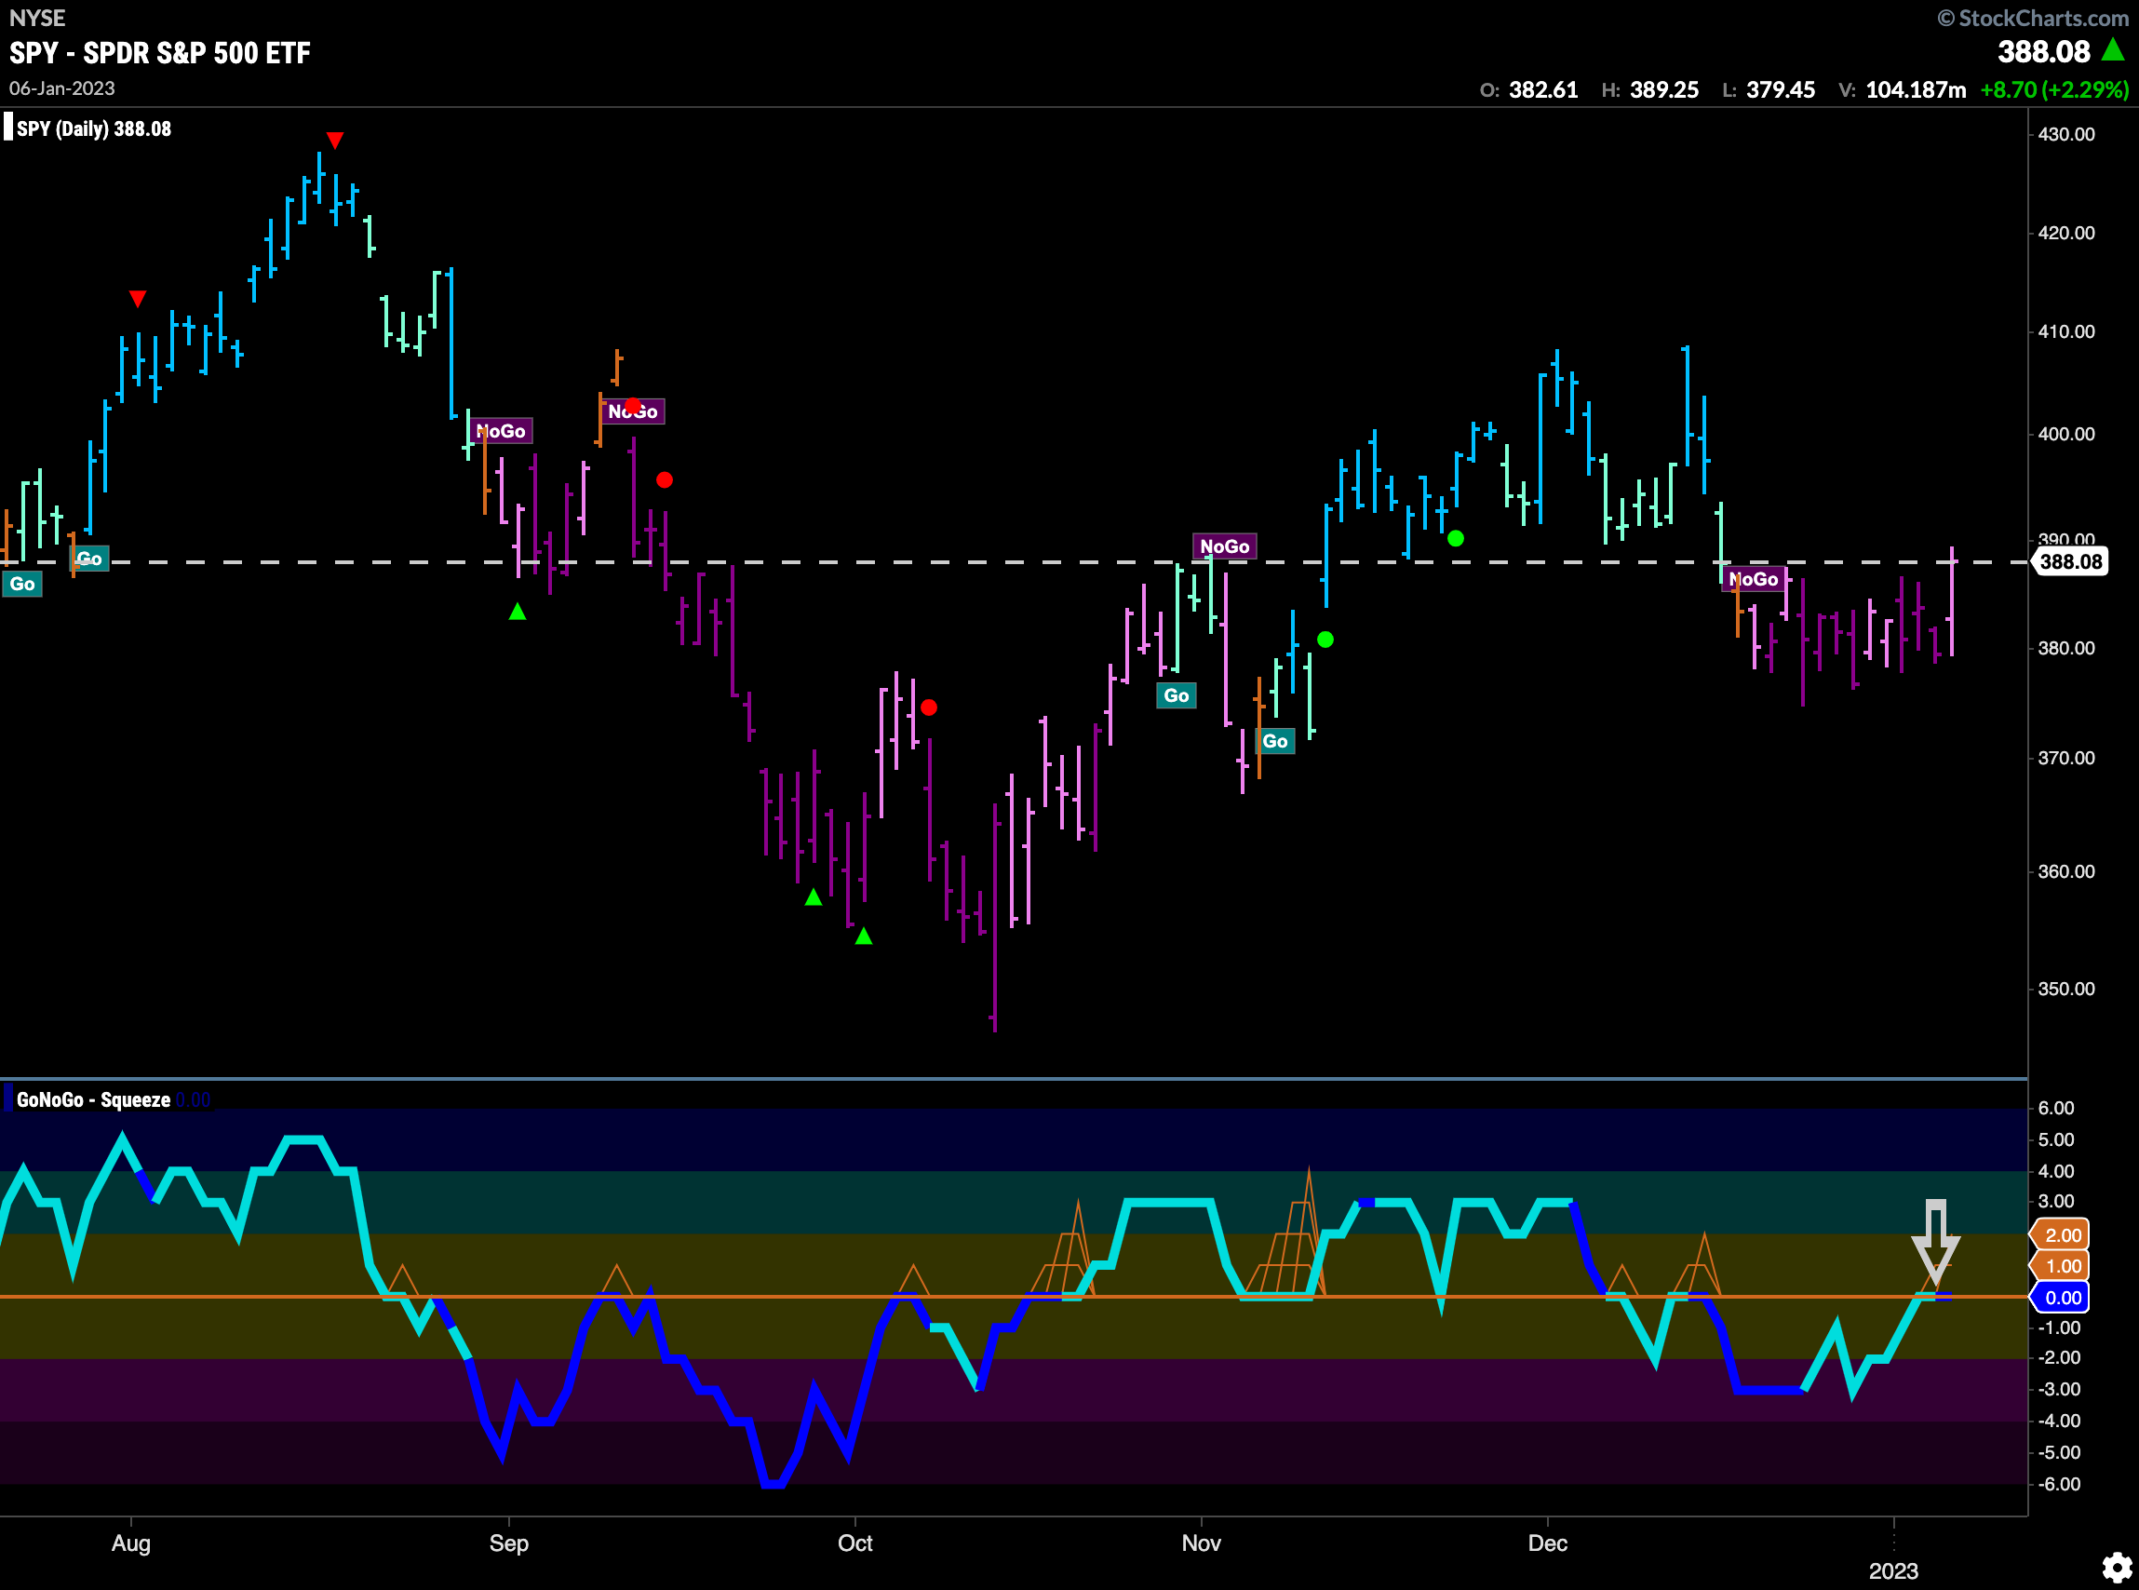Click the NoGo label near early November
This screenshot has width=2139, height=1590.
click(x=1225, y=546)
